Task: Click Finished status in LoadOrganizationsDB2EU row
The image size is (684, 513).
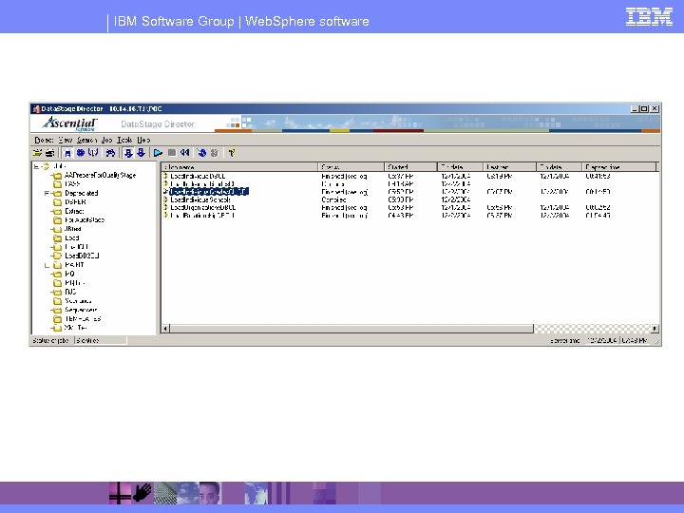Action: (x=344, y=208)
